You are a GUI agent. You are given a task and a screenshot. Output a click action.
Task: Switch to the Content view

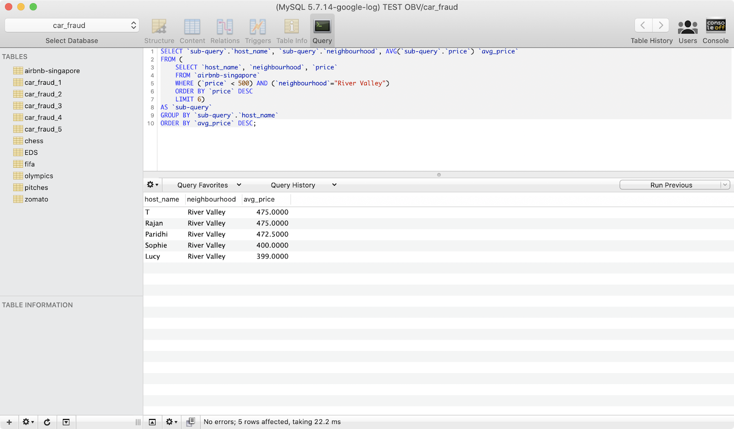[x=192, y=27]
